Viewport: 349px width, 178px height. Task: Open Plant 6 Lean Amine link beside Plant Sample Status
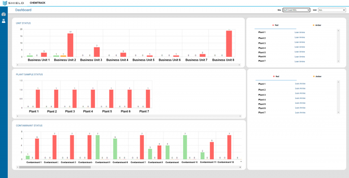pyautogui.click(x=300, y=108)
